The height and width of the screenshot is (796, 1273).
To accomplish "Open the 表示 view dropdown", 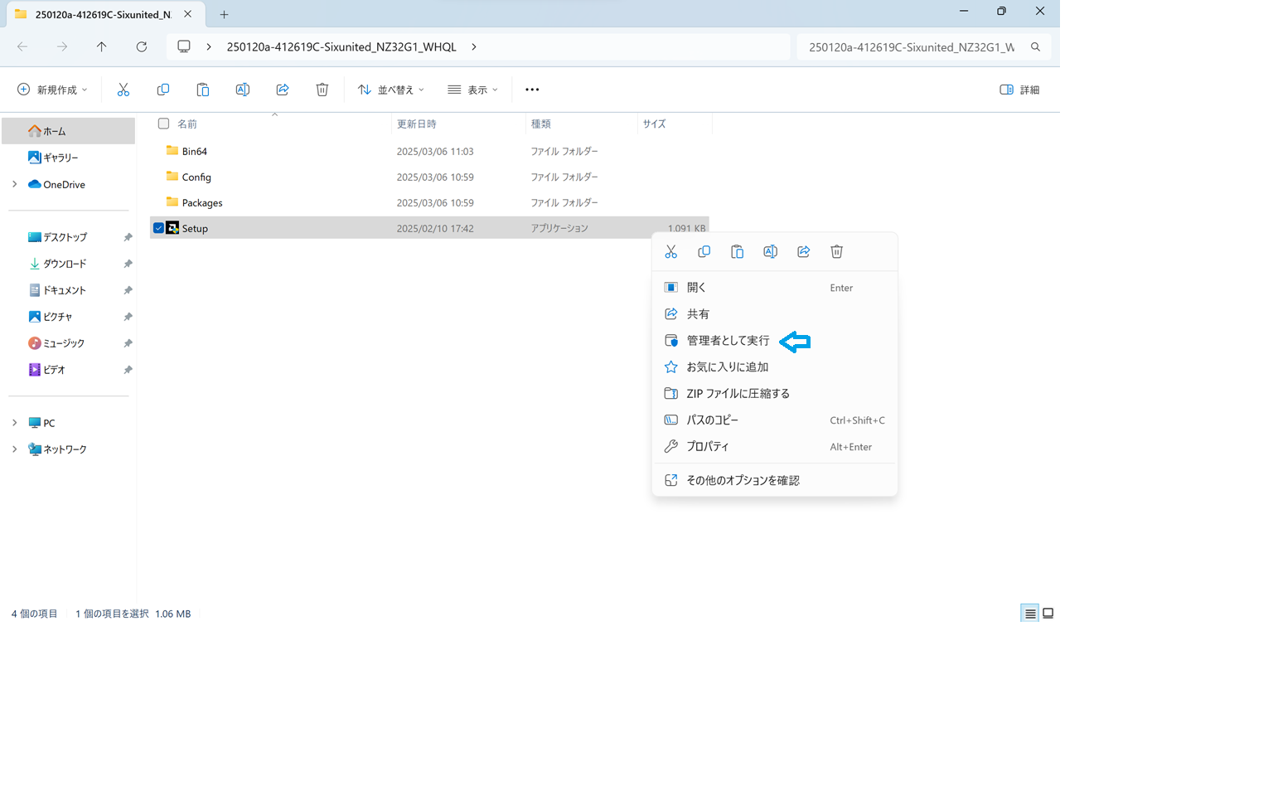I will 472,90.
